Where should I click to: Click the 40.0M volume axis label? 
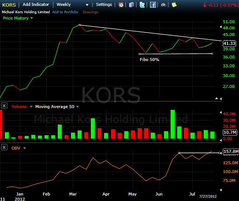pyautogui.click(x=229, y=114)
